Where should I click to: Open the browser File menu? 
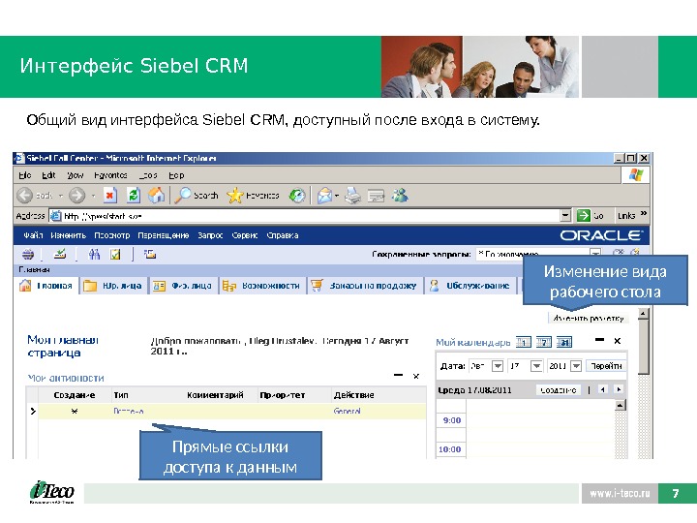click(25, 175)
